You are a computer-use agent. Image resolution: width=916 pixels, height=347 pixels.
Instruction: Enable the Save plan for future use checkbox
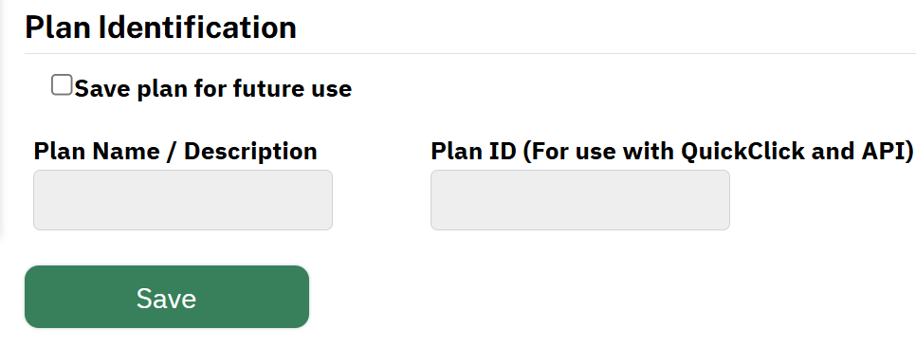pyautogui.click(x=62, y=85)
